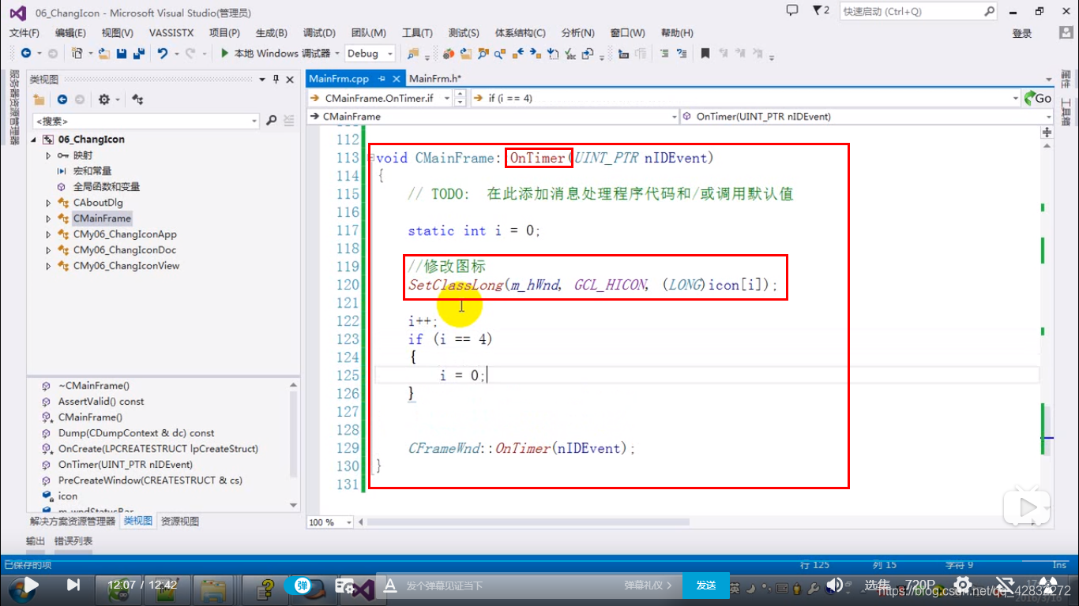Expand the CAboutDlg class node

(x=48, y=203)
